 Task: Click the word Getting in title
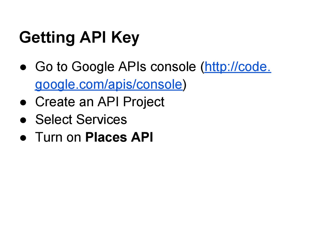coord(47,38)
